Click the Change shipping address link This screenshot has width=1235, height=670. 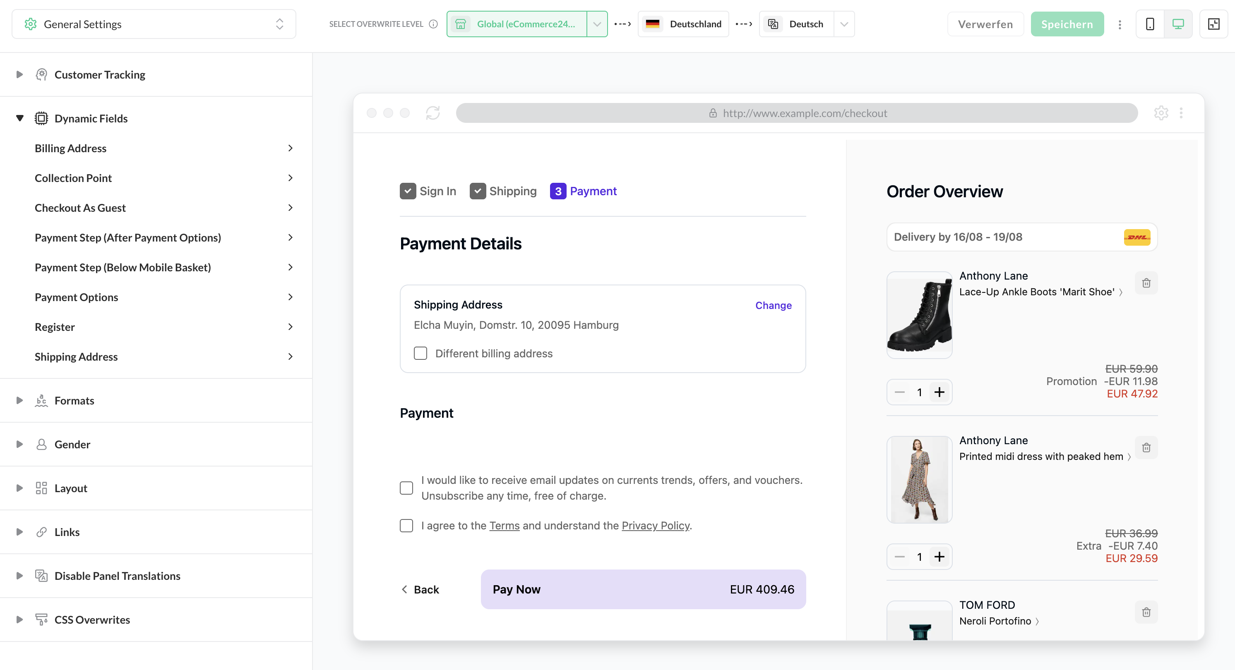[773, 305]
